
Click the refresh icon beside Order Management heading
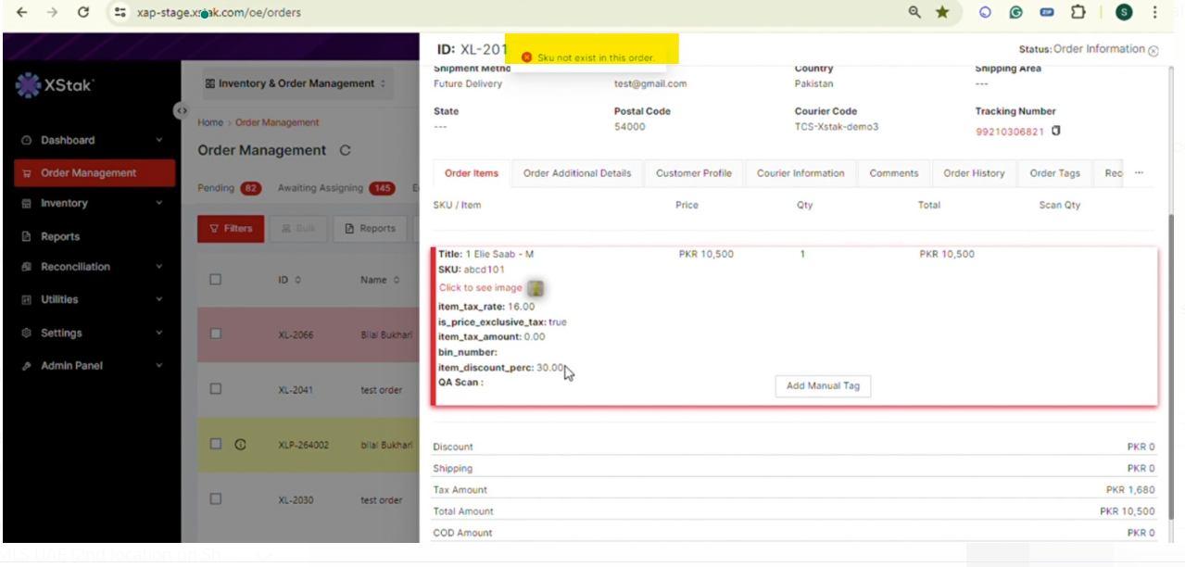coord(346,150)
